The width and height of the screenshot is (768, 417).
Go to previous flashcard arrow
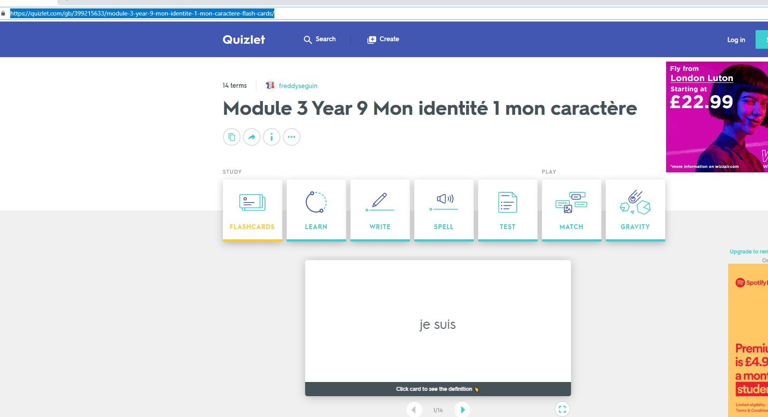[x=414, y=410]
